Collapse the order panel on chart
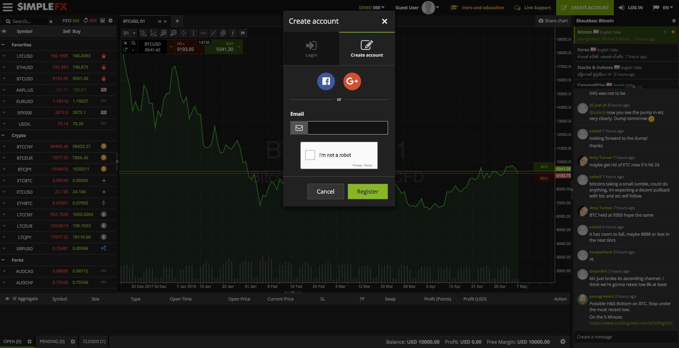This screenshot has height=348, width=679. point(125,43)
